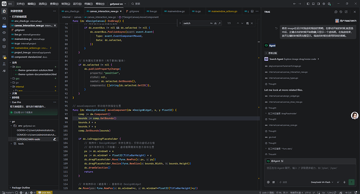Viewport: 360px width, 194px height.
Task: Switch the @Agent mode selector
Action: 275,161
